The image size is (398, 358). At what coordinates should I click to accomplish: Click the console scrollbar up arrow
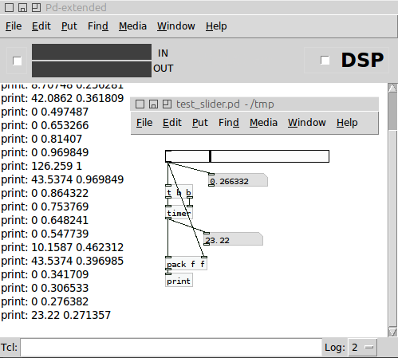pyautogui.click(x=392, y=88)
